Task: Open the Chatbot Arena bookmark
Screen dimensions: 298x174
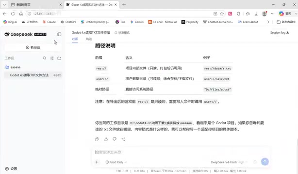Action: [x=218, y=22]
